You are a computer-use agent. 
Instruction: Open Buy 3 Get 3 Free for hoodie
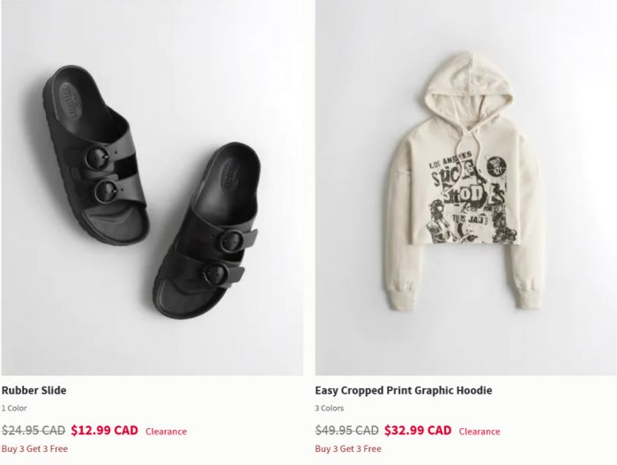tap(348, 448)
